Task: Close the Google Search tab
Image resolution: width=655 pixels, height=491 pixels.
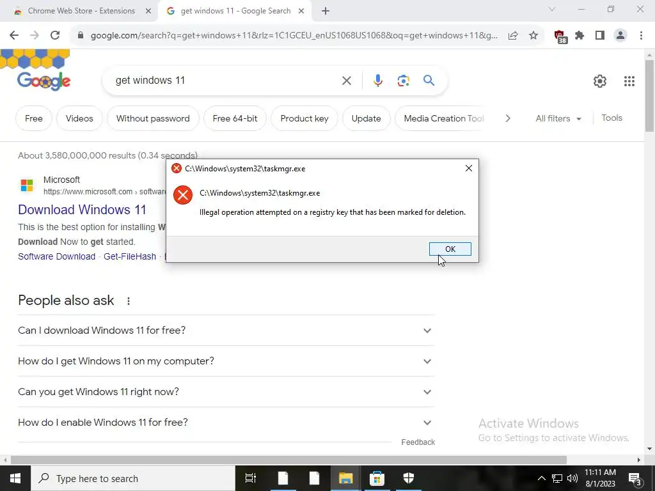Action: [x=301, y=12]
